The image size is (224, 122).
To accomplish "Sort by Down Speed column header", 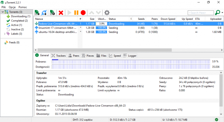I will pyautogui.click(x=168, y=19).
